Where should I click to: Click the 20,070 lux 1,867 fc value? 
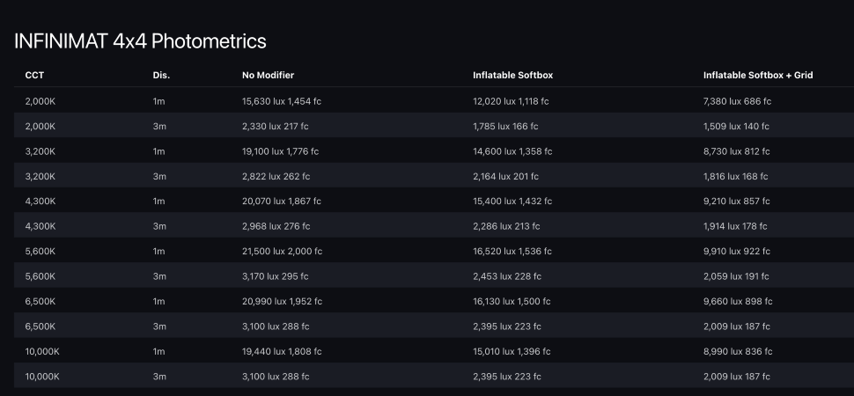(283, 202)
